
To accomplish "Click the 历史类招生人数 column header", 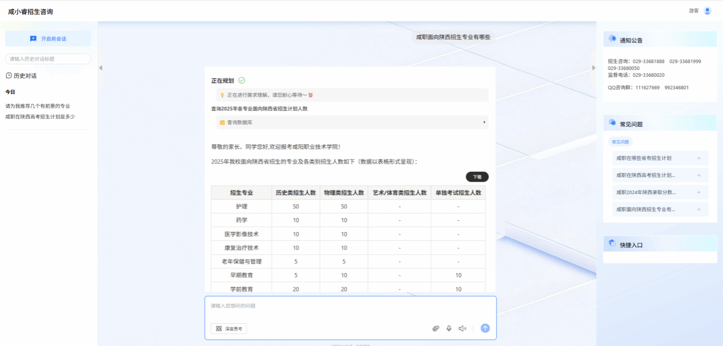I will [296, 193].
